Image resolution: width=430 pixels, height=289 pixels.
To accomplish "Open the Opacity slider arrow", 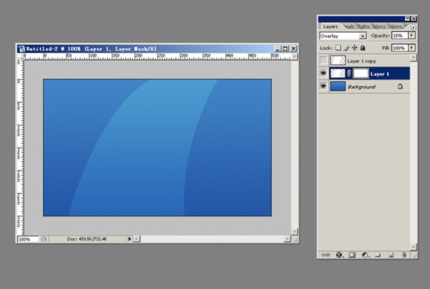I will click(411, 35).
